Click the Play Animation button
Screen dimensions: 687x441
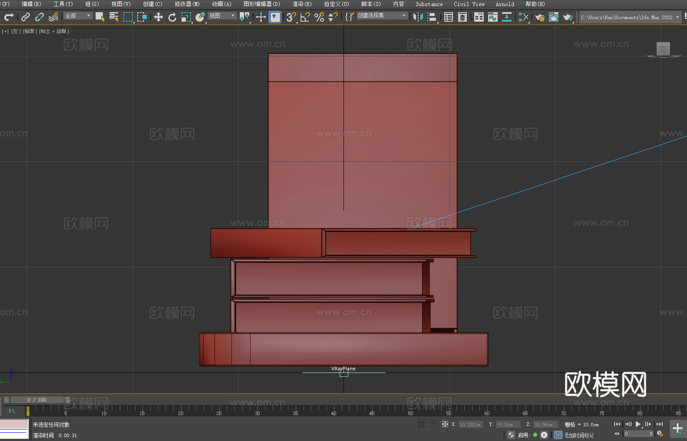click(638, 424)
